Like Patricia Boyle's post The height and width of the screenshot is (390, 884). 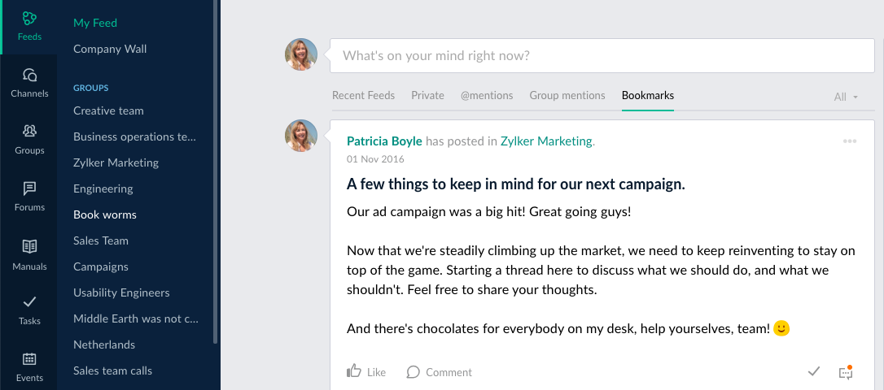pos(355,371)
